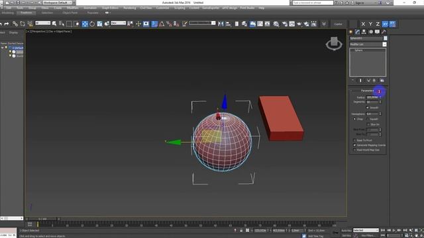
Task: Open the Workspace Default dropdown
Action: click(x=58, y=3)
